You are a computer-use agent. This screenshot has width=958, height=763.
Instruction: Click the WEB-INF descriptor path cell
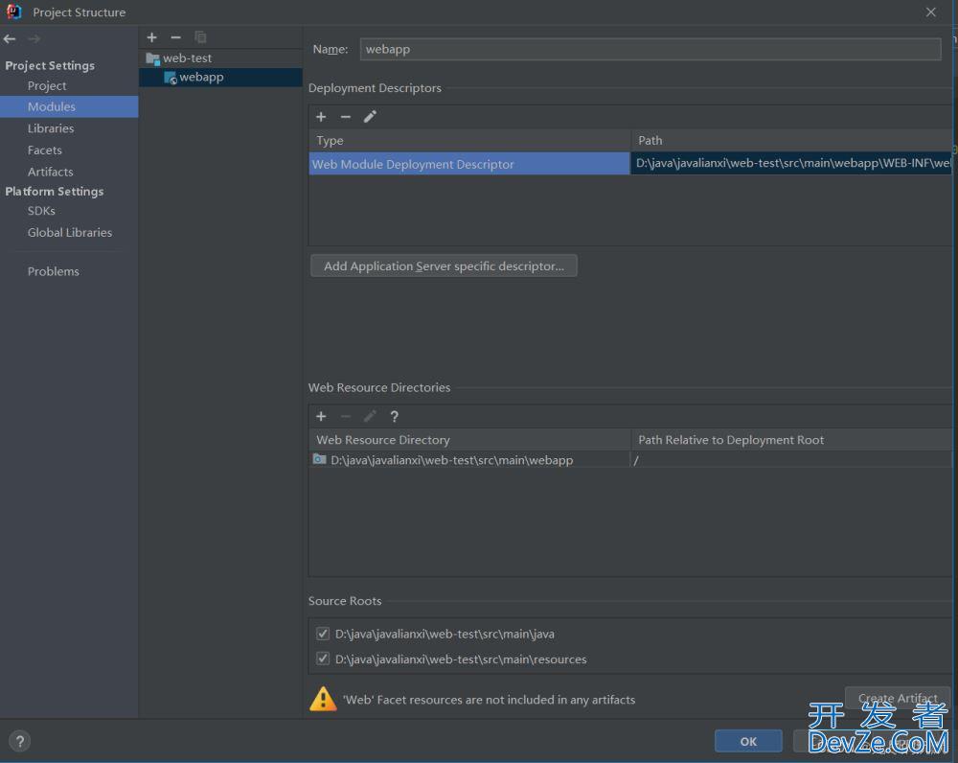click(792, 163)
